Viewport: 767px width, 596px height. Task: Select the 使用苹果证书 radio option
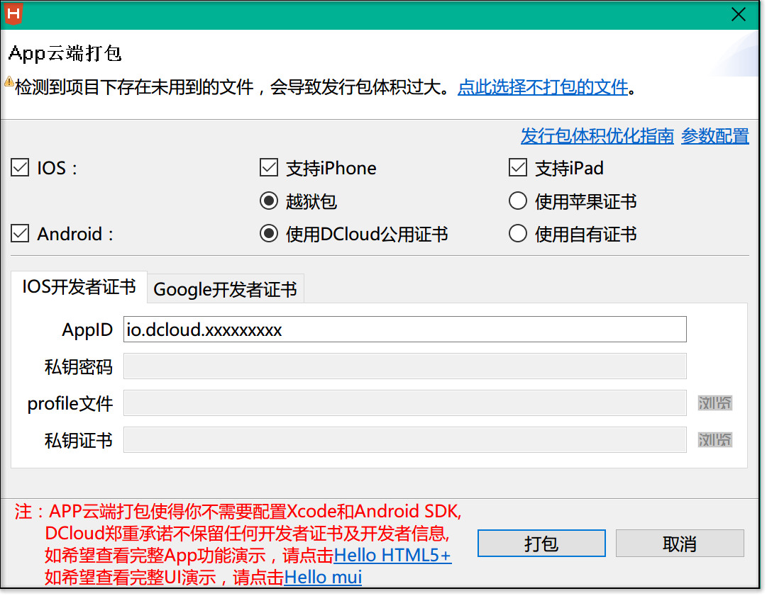518,201
